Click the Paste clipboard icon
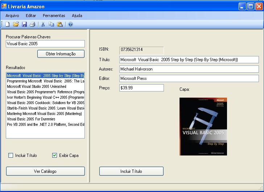This screenshot has width=264, height=192. [x=60, y=25]
